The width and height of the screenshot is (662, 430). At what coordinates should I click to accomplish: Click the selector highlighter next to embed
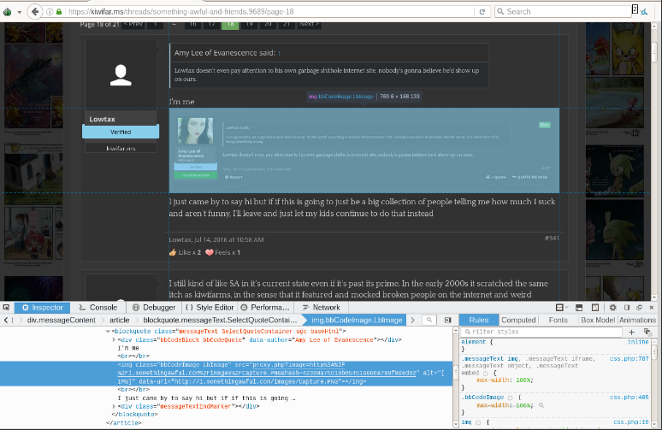(485, 373)
